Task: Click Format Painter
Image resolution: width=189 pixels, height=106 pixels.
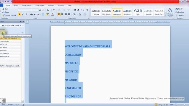Action: click(x=9, y=15)
